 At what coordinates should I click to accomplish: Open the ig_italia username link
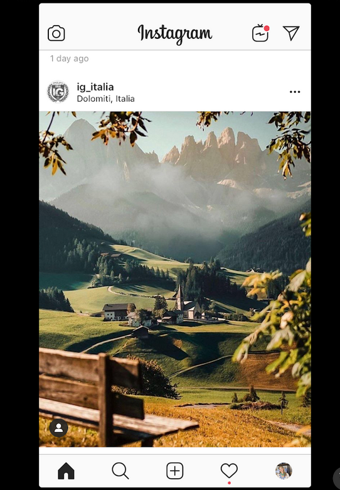(95, 87)
